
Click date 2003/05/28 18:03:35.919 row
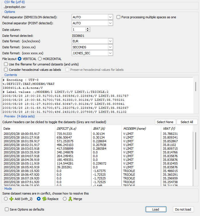pos(21,152)
